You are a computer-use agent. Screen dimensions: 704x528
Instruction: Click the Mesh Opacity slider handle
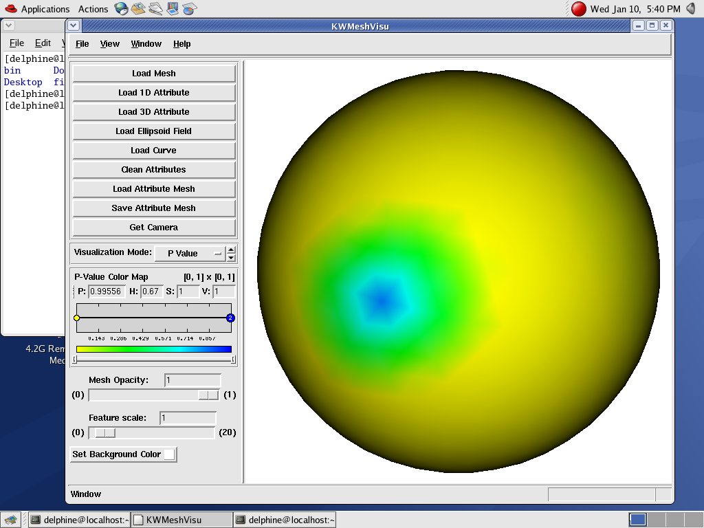tap(208, 395)
